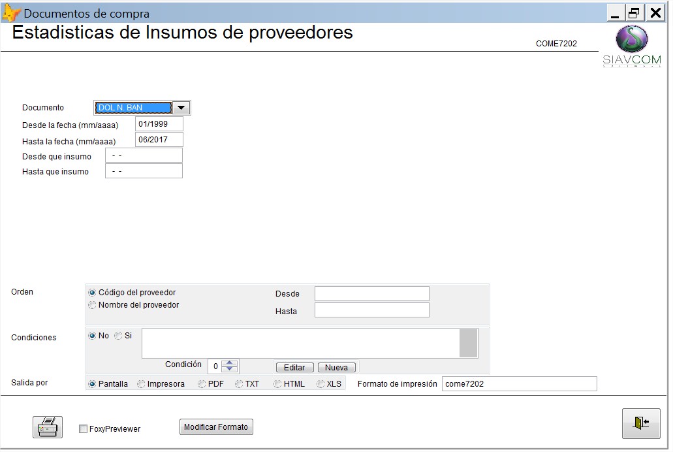Click the butterfly icon in title bar
Screen dimensions: 673x452
point(11,13)
